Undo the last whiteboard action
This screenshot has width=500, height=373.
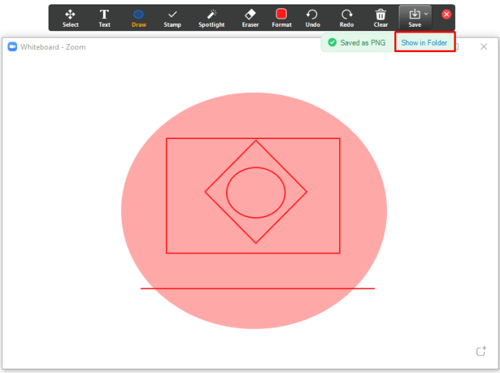(312, 18)
